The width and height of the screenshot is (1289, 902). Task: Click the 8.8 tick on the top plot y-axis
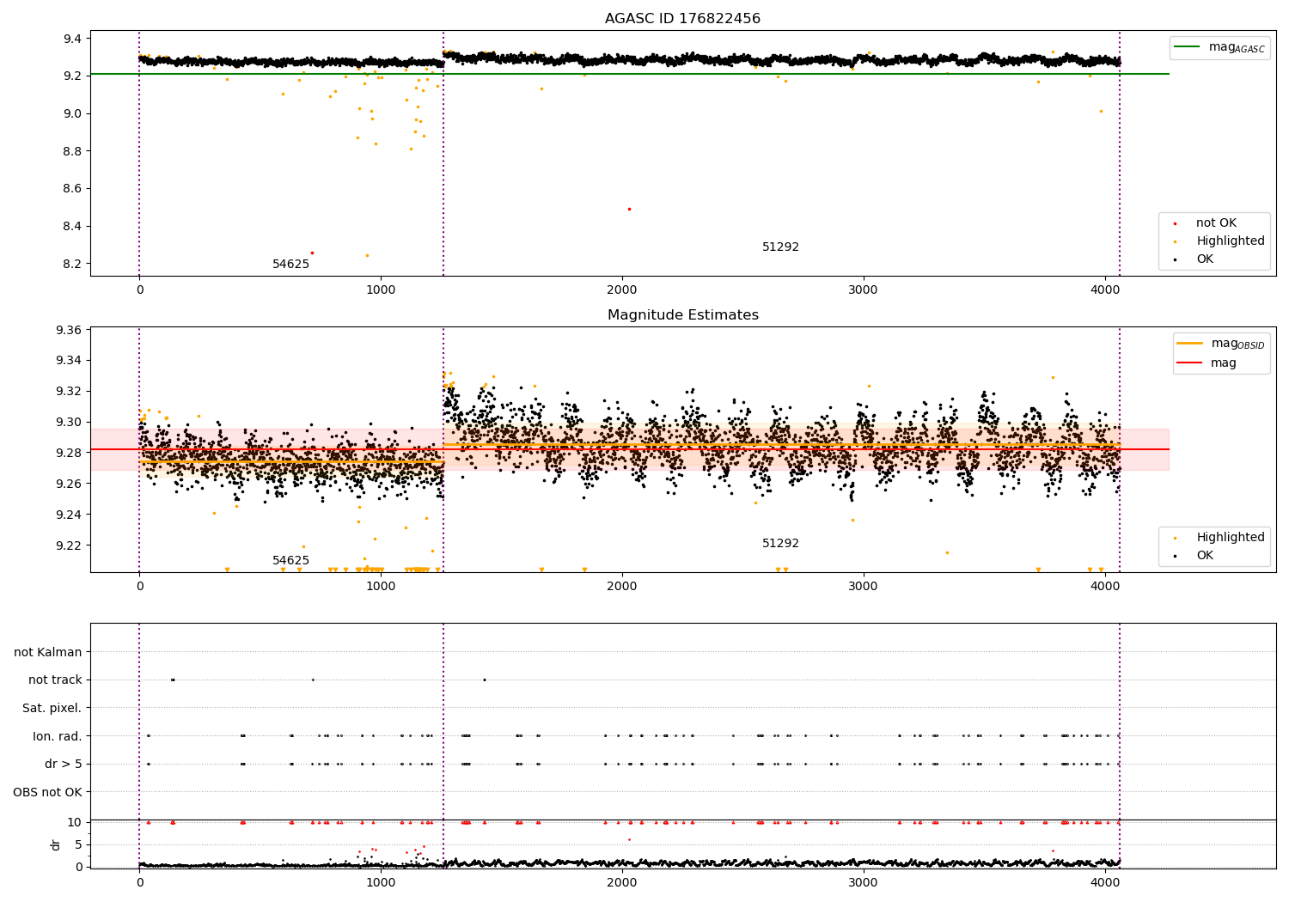point(72,151)
